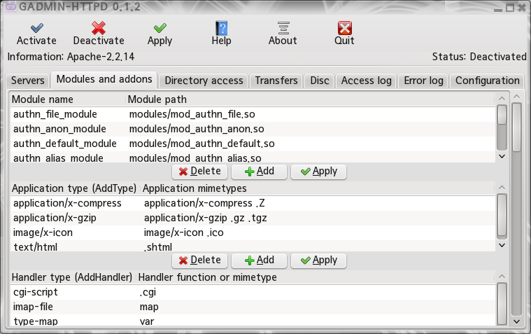The width and height of the screenshot is (531, 334).
Task: Click the GADMIN-HTTPD title bar icon
Action: (x=10, y=7)
